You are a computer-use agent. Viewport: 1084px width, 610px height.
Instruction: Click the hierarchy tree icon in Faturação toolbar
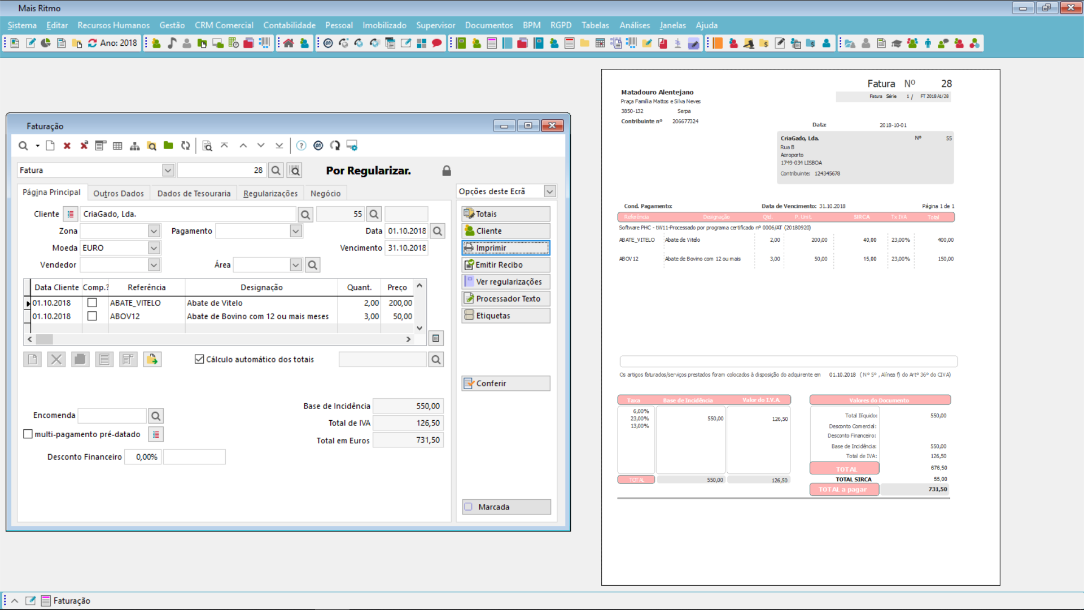(134, 146)
